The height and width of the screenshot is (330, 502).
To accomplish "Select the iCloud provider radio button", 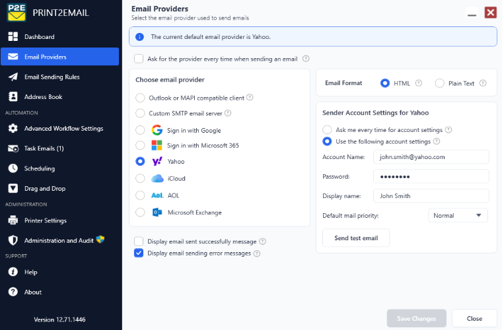I will 140,178.
